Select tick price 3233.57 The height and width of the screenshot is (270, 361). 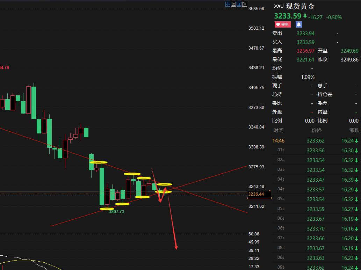(316, 190)
